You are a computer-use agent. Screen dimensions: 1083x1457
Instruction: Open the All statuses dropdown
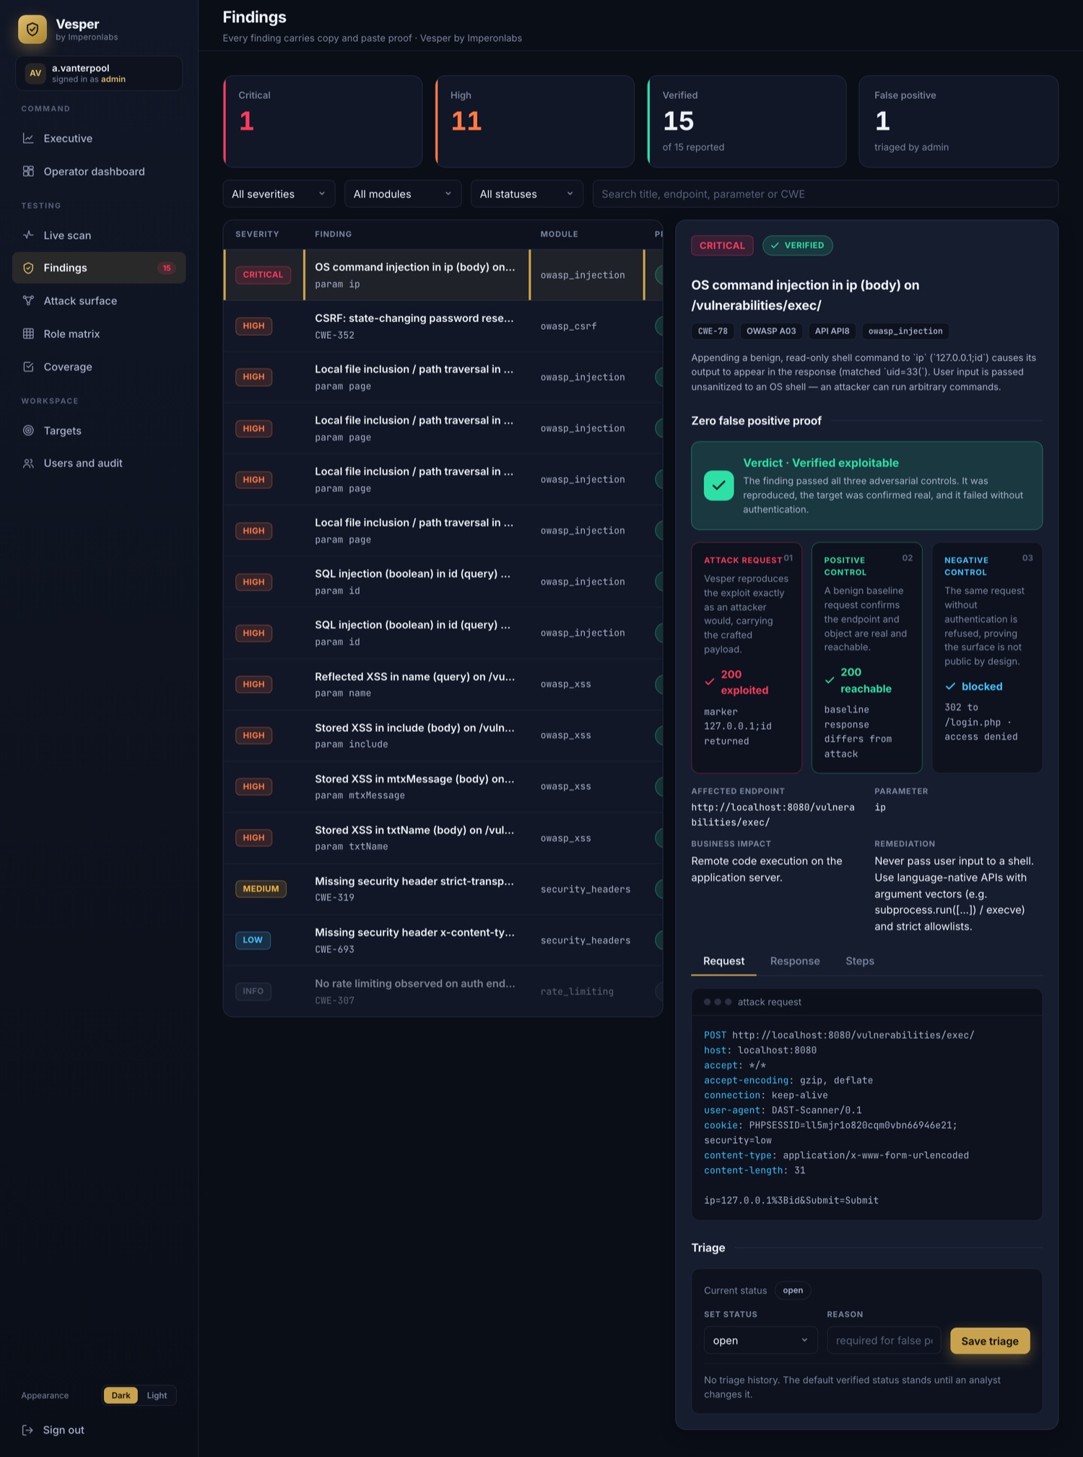(526, 193)
